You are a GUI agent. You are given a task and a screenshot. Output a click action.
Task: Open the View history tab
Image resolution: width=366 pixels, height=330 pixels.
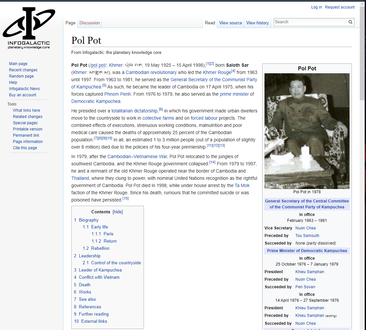[258, 23]
